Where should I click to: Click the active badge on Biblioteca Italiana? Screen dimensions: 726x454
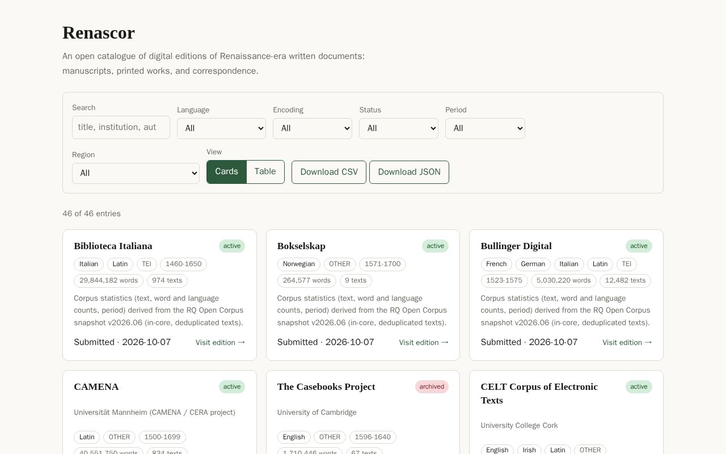point(232,246)
